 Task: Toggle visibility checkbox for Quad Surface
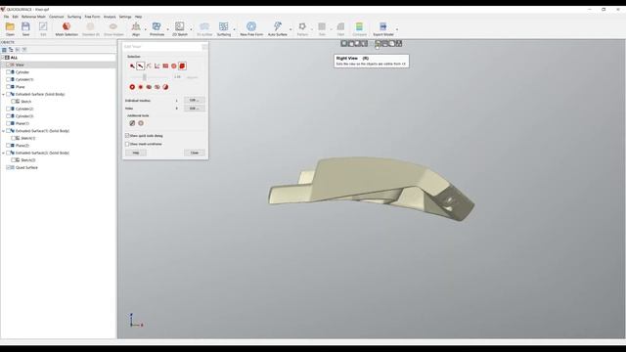[x=8, y=167]
